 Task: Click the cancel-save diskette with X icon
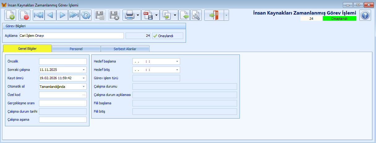click(114, 15)
